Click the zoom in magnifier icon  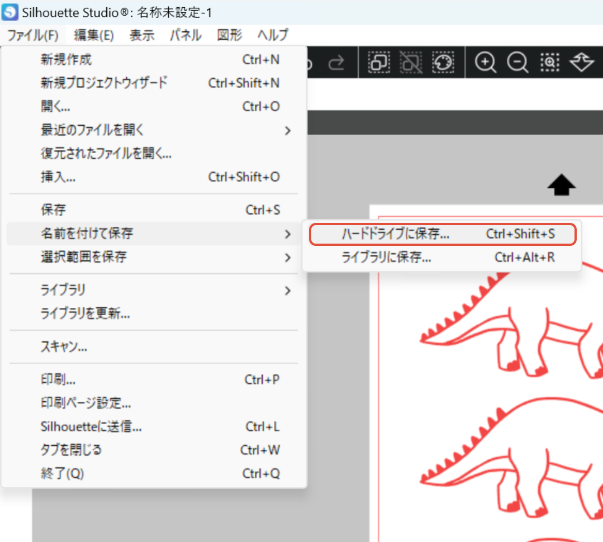[x=485, y=62]
